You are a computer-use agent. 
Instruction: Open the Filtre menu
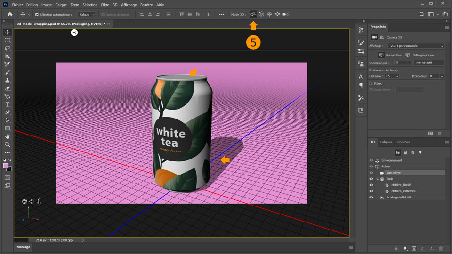(x=105, y=5)
